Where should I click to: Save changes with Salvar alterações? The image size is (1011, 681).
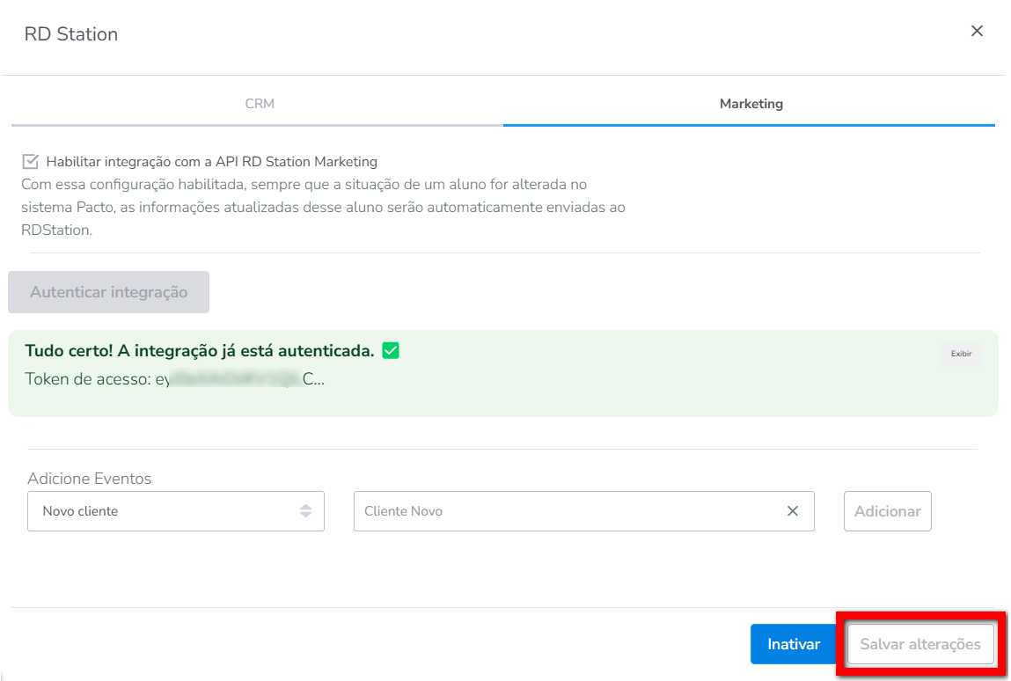pyautogui.click(x=920, y=644)
